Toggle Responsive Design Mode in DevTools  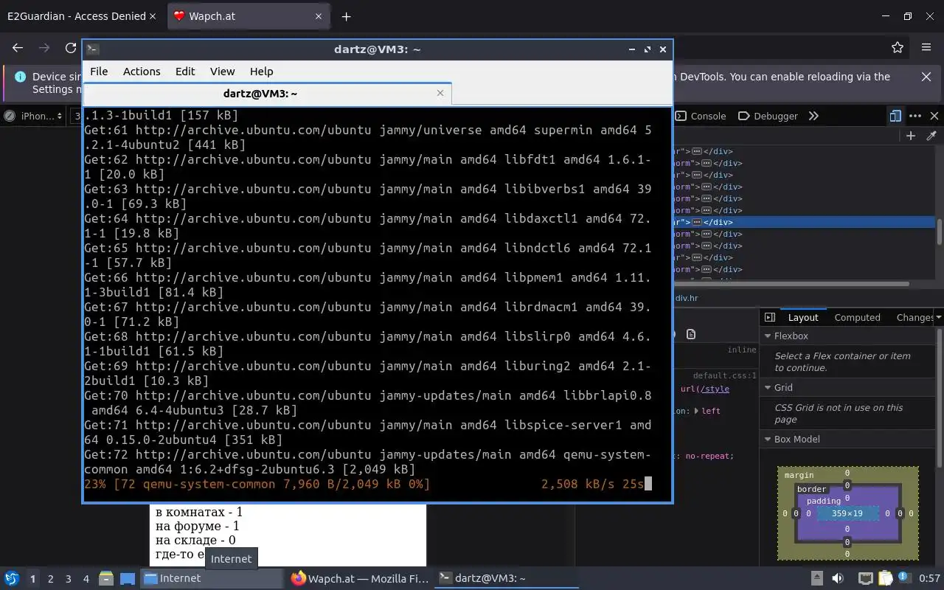tap(895, 116)
